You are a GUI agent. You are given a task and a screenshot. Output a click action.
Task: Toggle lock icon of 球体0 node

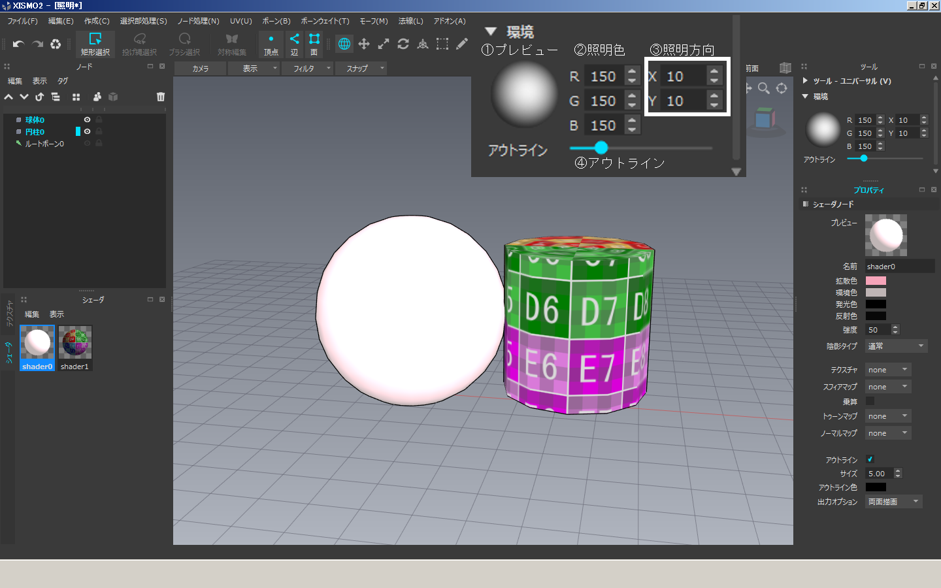coord(99,120)
